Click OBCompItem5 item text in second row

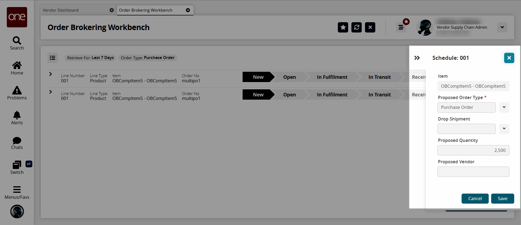(x=145, y=98)
